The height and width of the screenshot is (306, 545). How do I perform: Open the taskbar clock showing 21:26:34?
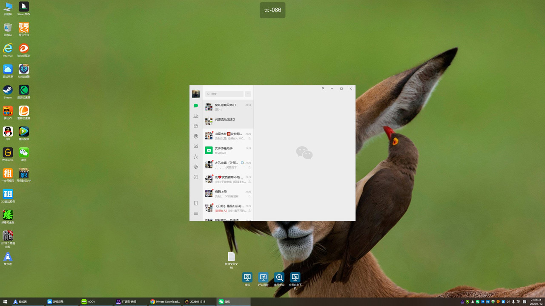click(536, 302)
